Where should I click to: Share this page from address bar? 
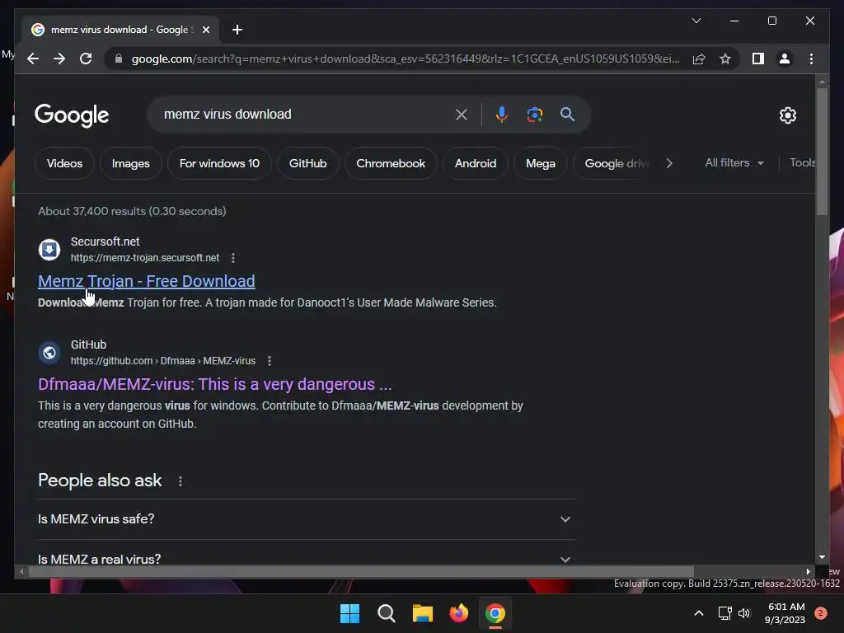click(699, 59)
